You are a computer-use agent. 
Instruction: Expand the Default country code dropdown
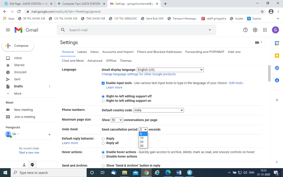[x=159, y=110]
